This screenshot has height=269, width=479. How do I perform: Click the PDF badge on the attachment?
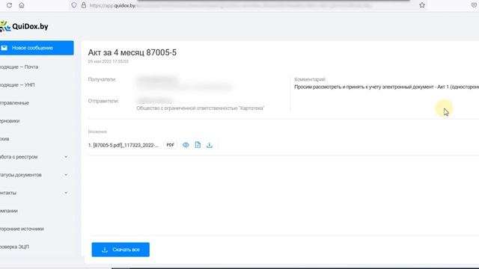tap(170, 145)
